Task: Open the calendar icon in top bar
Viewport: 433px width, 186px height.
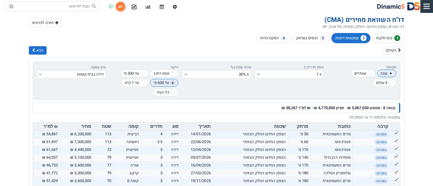Action: tap(162, 7)
